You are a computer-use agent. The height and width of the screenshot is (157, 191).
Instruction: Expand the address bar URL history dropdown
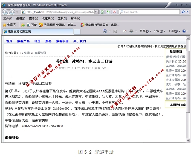click(x=96, y=12)
